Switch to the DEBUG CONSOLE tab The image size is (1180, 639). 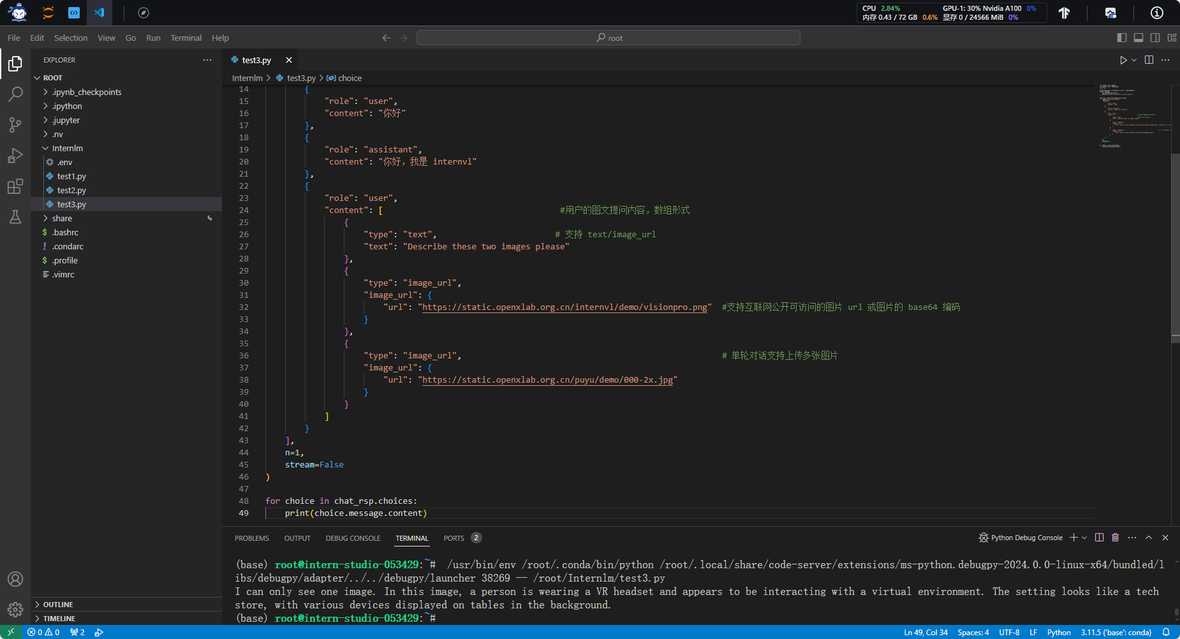353,538
